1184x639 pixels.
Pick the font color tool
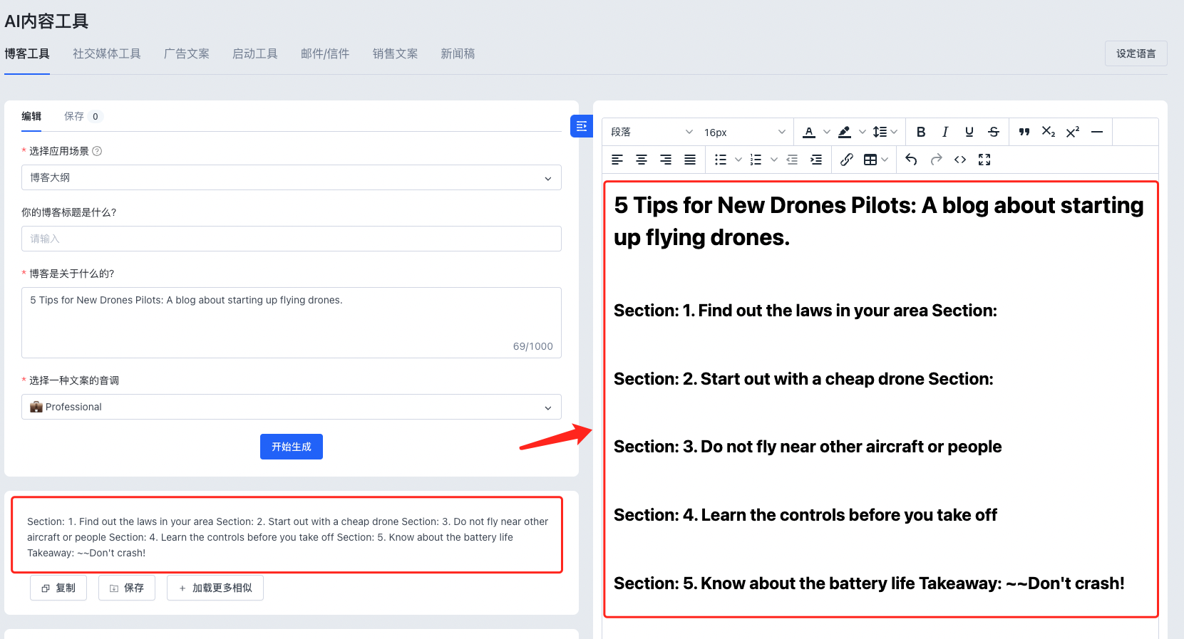tap(809, 132)
